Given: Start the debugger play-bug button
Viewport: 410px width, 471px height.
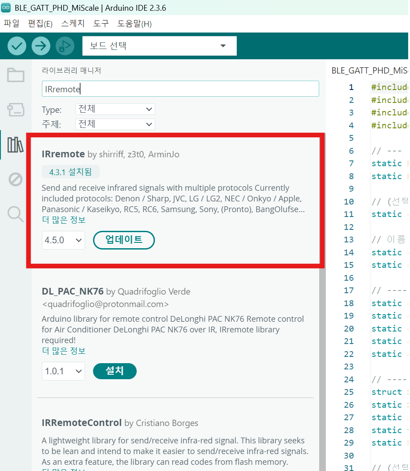Looking at the screenshot, I should tap(65, 46).
